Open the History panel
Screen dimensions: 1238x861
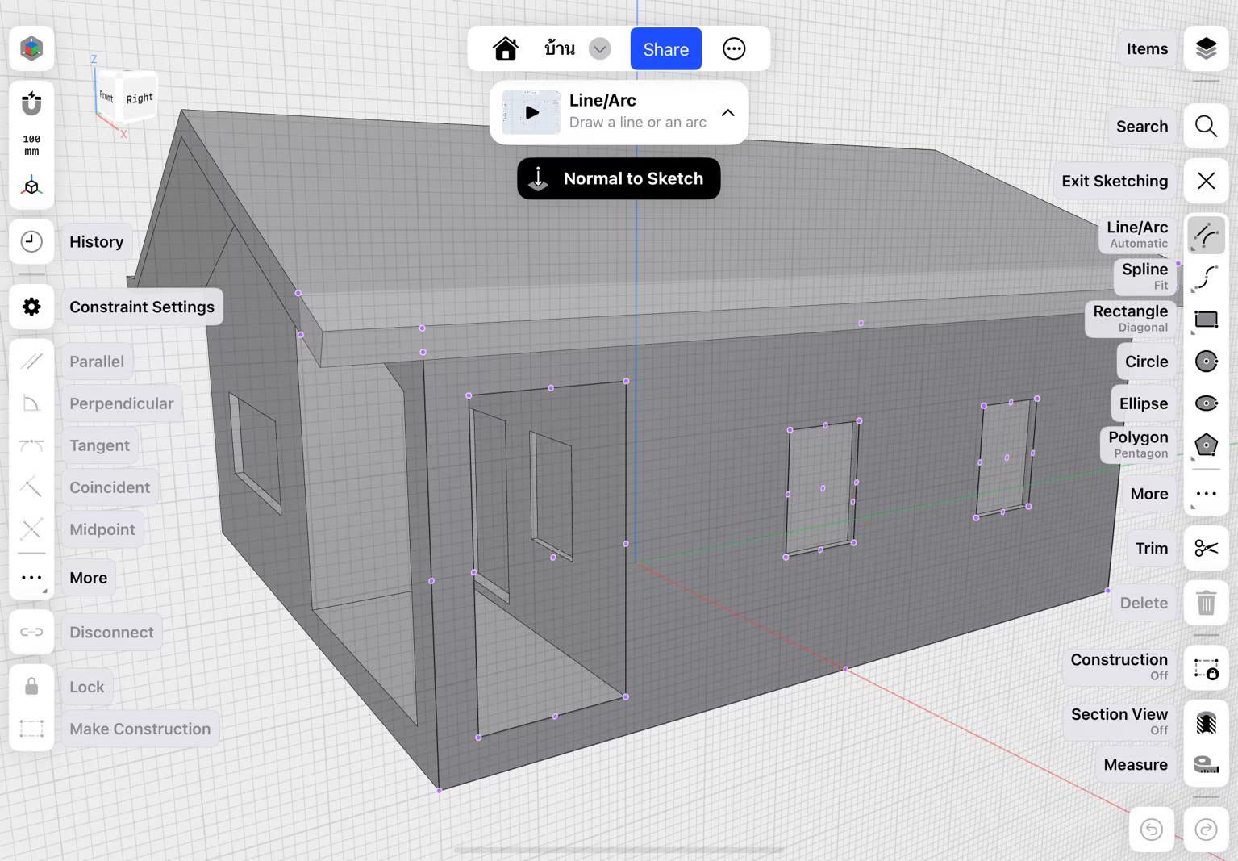tap(31, 241)
